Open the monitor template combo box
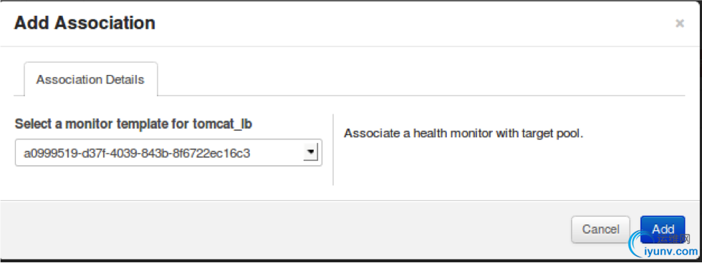702x263 pixels. click(168, 153)
